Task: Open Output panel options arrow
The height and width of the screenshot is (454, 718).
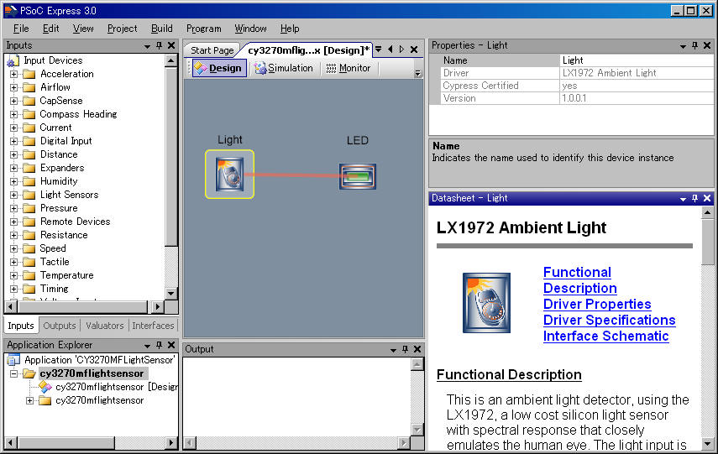Action: (393, 350)
